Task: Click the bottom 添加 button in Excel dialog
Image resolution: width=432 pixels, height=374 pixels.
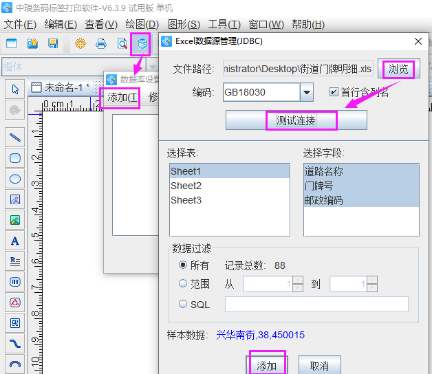Action: [266, 366]
